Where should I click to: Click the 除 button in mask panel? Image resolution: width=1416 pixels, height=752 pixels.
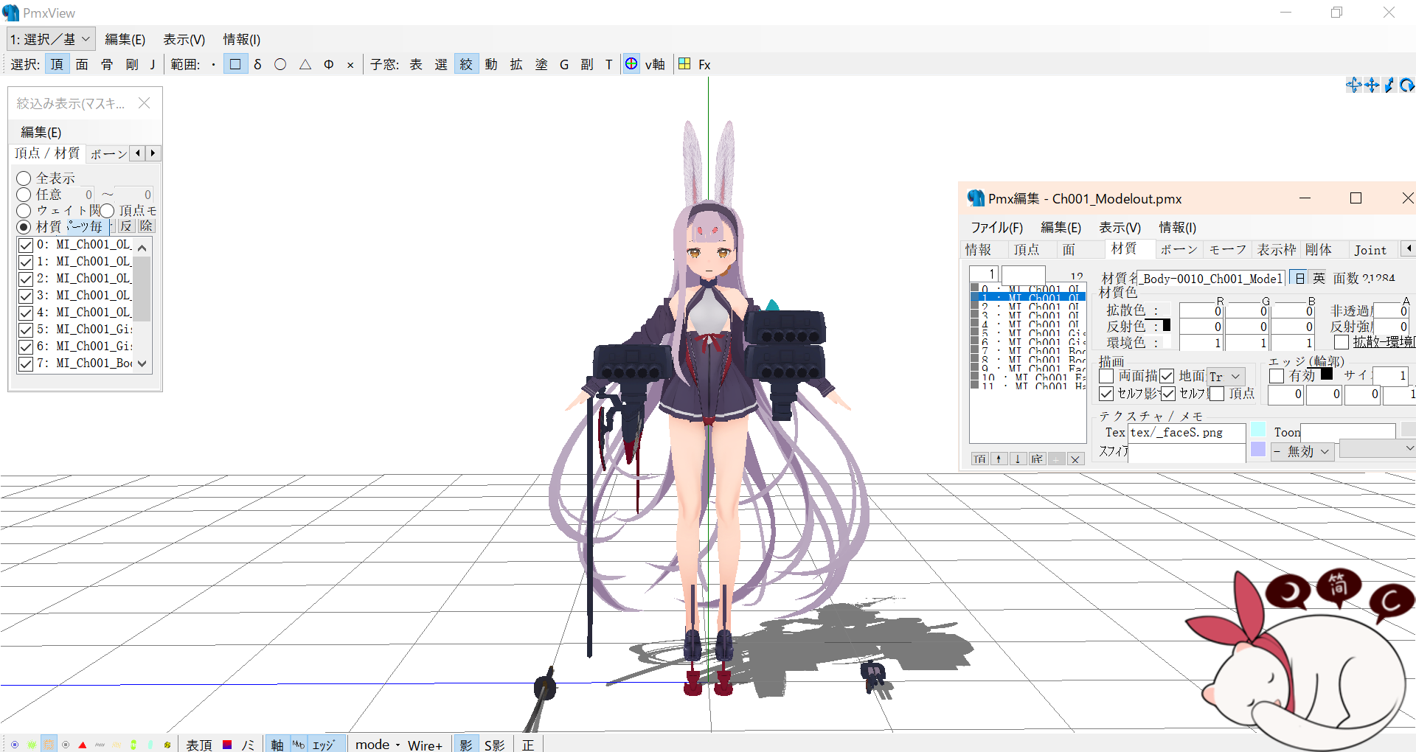click(146, 226)
